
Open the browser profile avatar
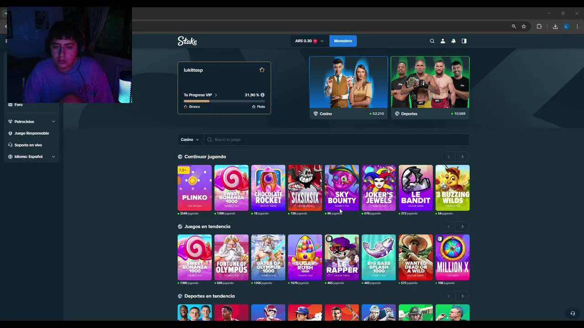click(x=566, y=26)
